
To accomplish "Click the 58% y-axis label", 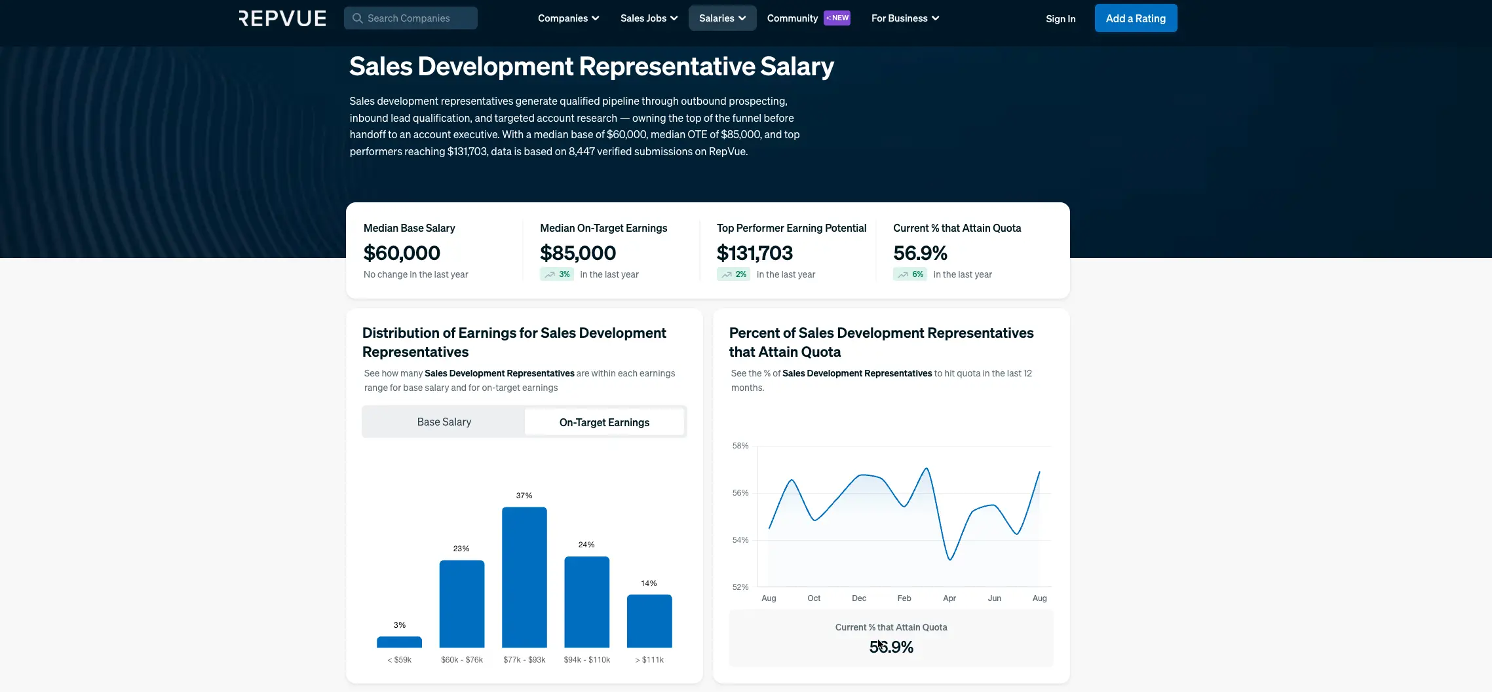I will pos(740,446).
